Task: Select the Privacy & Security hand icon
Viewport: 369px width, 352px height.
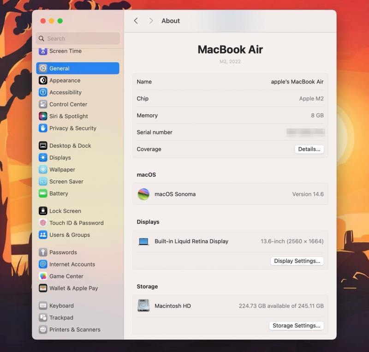Action: 43,128
